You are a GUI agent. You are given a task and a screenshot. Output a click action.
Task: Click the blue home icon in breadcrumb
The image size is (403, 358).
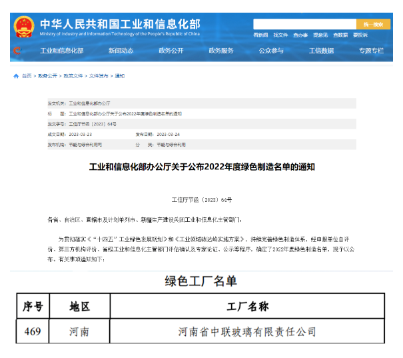coord(16,76)
